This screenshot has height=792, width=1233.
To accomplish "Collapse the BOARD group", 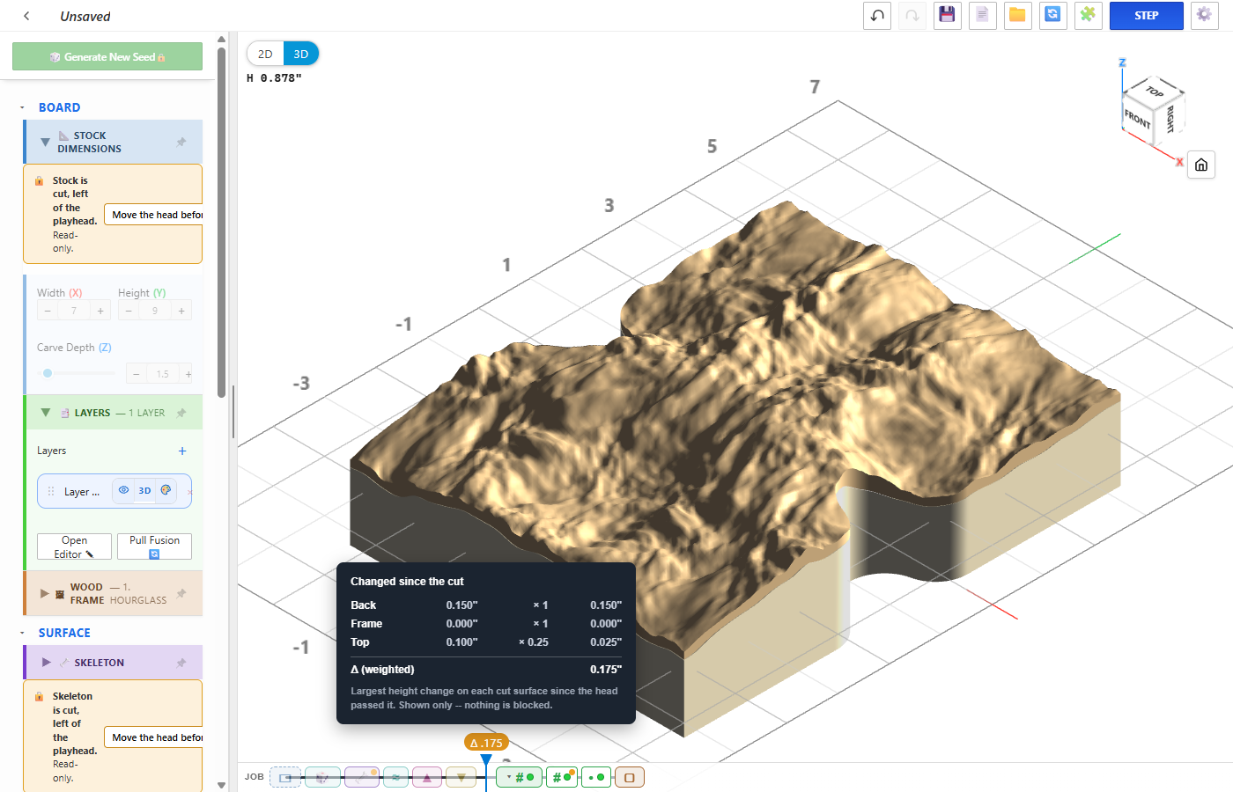I will (x=23, y=107).
